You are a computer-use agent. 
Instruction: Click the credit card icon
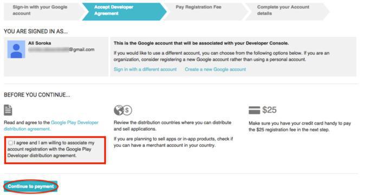coord(254,110)
